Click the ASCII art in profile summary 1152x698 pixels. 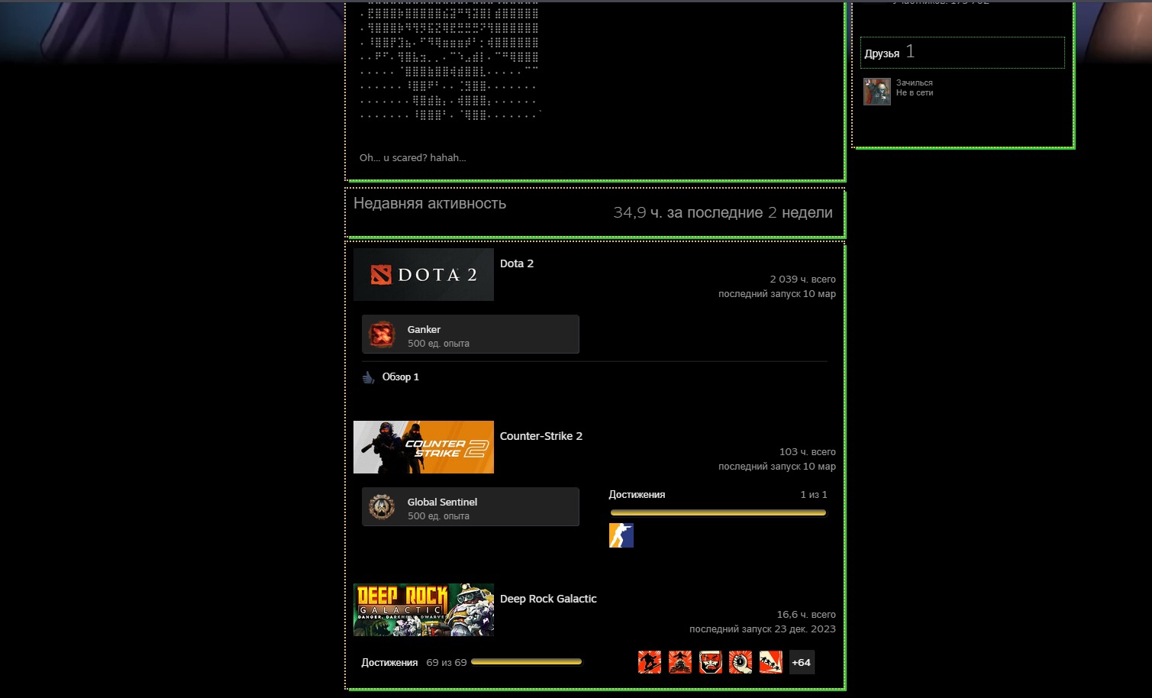[450, 61]
